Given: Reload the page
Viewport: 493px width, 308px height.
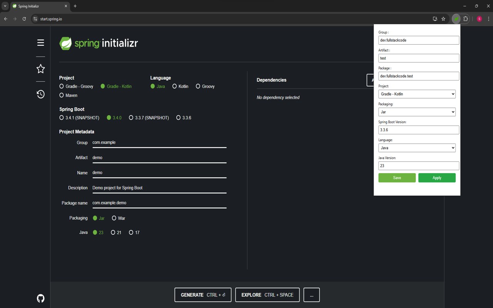Looking at the screenshot, I should pyautogui.click(x=24, y=19).
